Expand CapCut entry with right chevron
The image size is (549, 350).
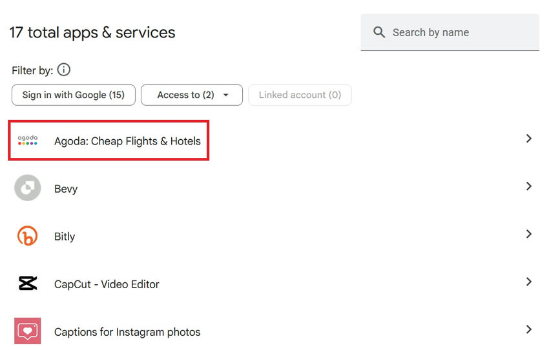pyautogui.click(x=528, y=282)
